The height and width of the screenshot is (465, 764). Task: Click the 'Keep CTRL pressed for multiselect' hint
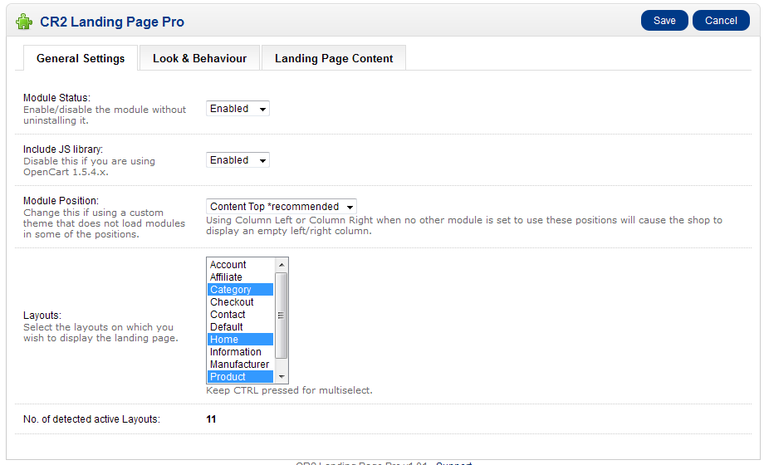point(289,390)
